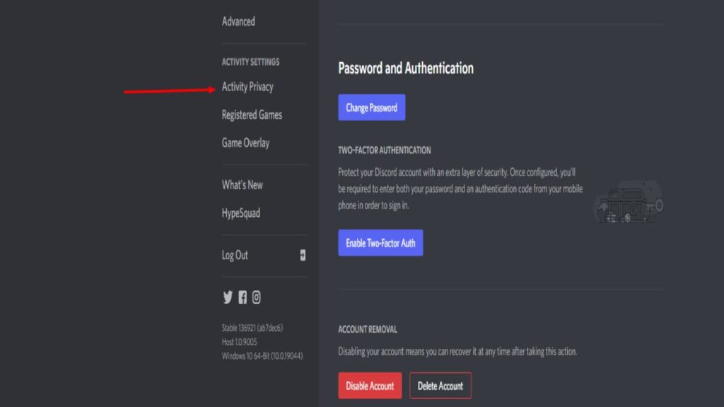Click the Password and Authentication heading
The width and height of the screenshot is (724, 407).
click(x=406, y=69)
